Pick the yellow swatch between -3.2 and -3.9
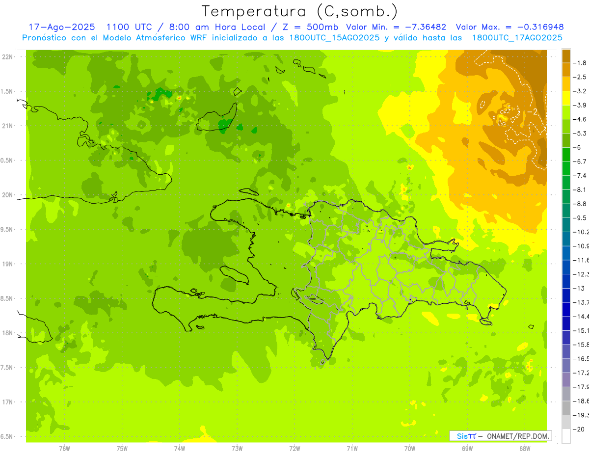The image size is (589, 455). point(566,98)
